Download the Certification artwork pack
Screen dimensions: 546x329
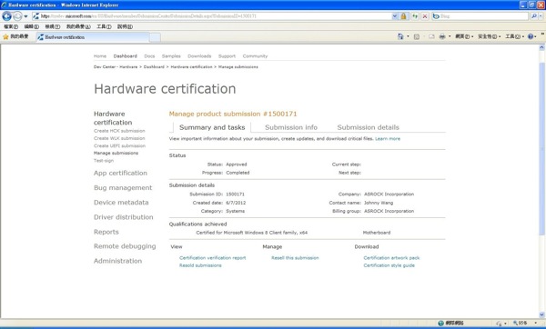tap(391, 258)
